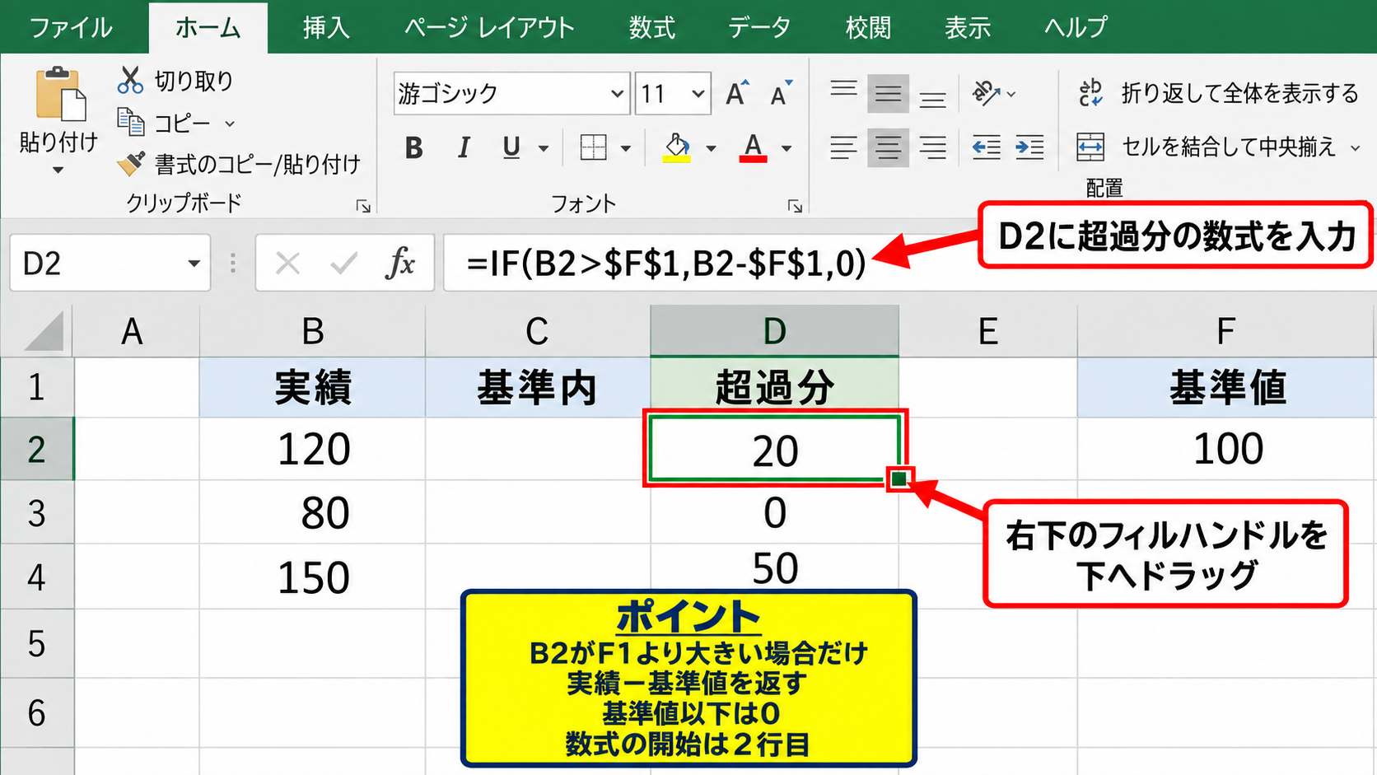This screenshot has height=775, width=1377.
Task: Open font color dropdown arrow
Action: coord(787,149)
